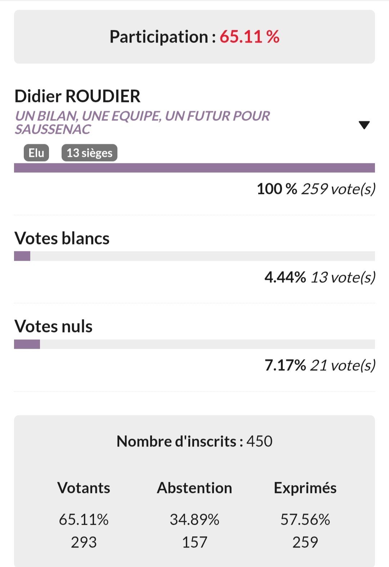Image resolution: width=389 pixels, height=567 pixels.
Task: Click the Didier ROUDIER 100% result bar
Action: pos(194,168)
